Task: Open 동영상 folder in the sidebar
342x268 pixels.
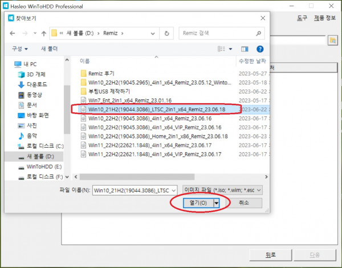Action: (x=30, y=95)
